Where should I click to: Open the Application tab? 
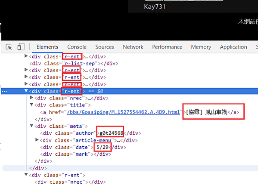click(233, 47)
